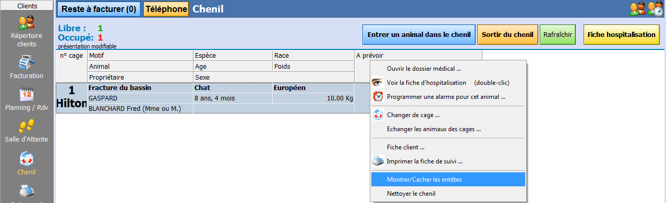Click the weight 10.00 Kg cell

pyautogui.click(x=313, y=98)
